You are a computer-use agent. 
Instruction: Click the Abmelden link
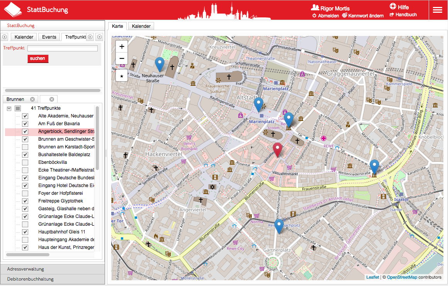pyautogui.click(x=326, y=16)
